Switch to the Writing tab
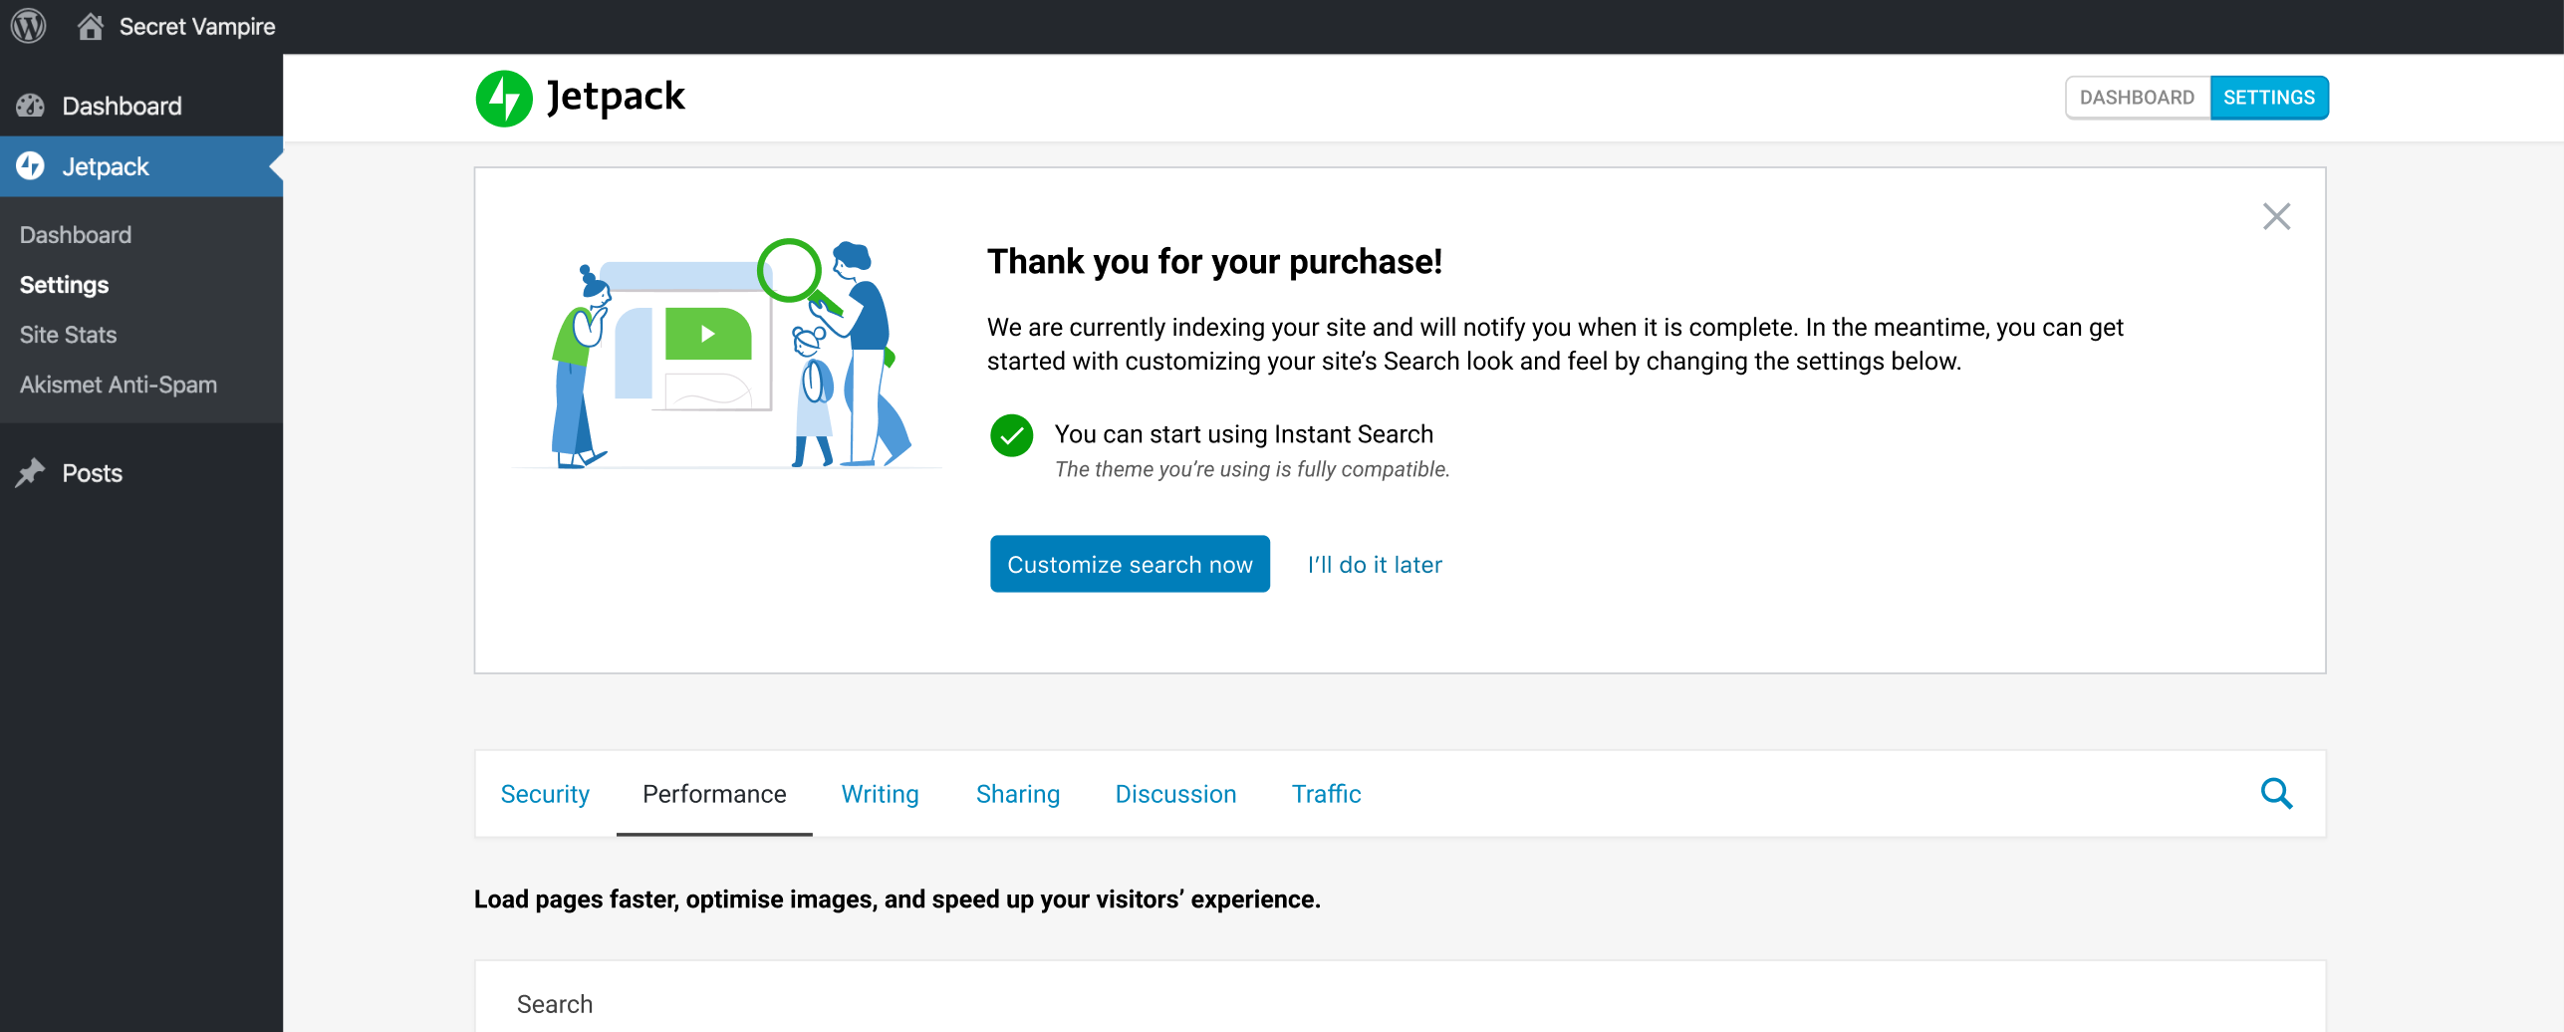The image size is (2564, 1032). [881, 794]
